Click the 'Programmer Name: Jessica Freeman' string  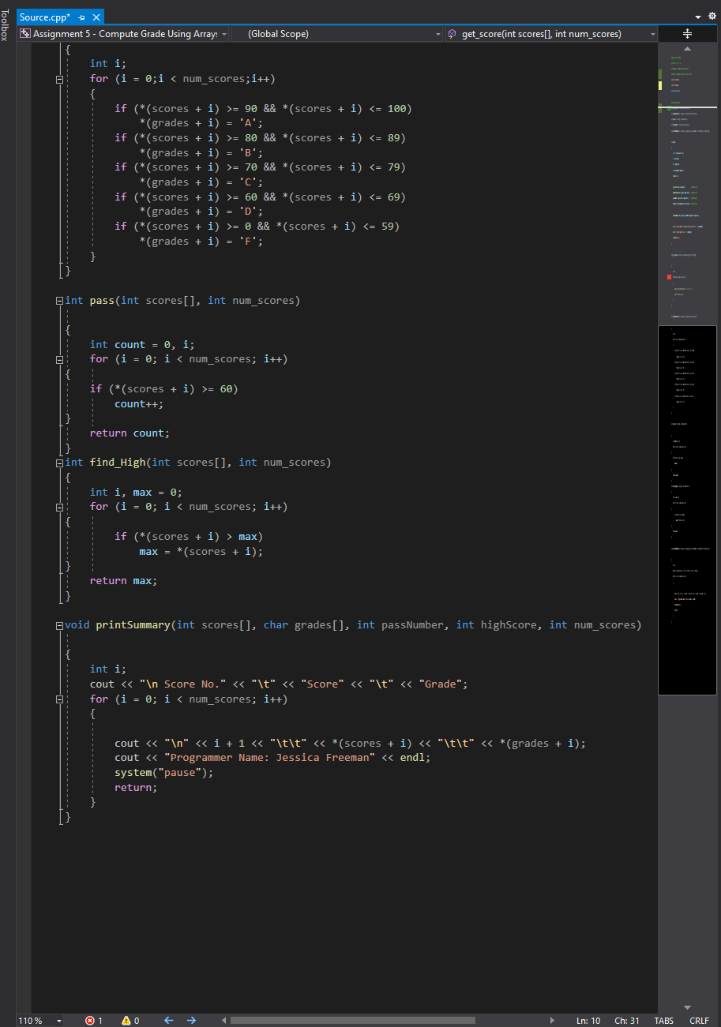(269, 758)
